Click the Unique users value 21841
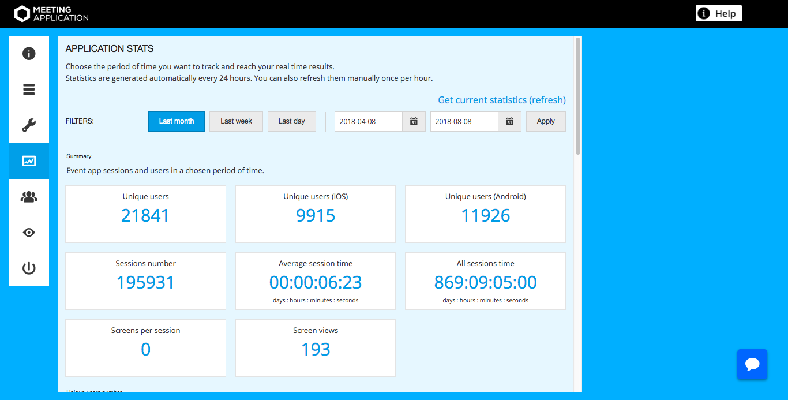 145,215
